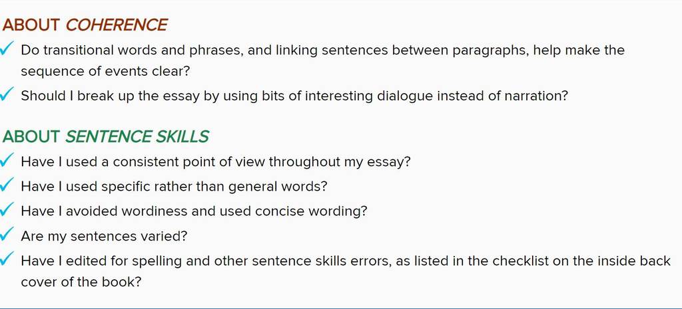Screen dimensions: 682x309
Task: Select the italic green SENTENCE SKILLS heading text
Action: (x=137, y=137)
